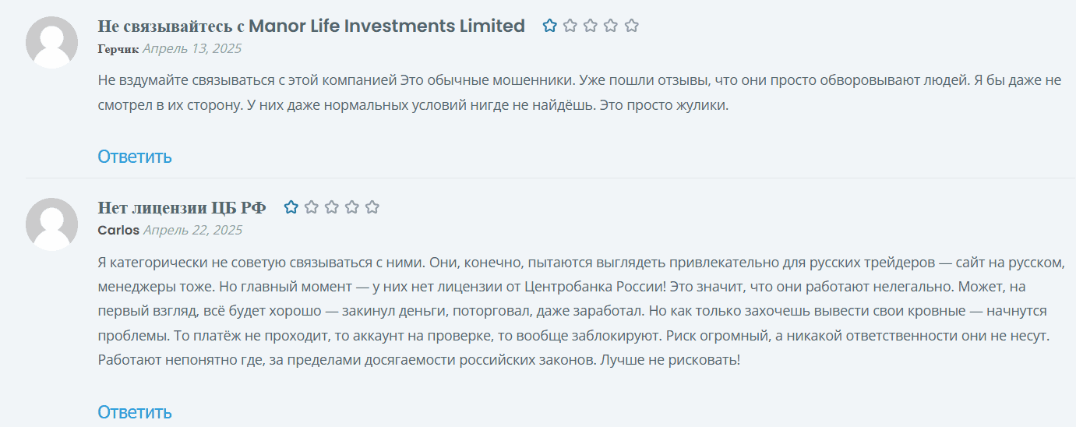Click the fifth star in Carlos's review rating
This screenshot has width=1076, height=427.
tap(372, 207)
